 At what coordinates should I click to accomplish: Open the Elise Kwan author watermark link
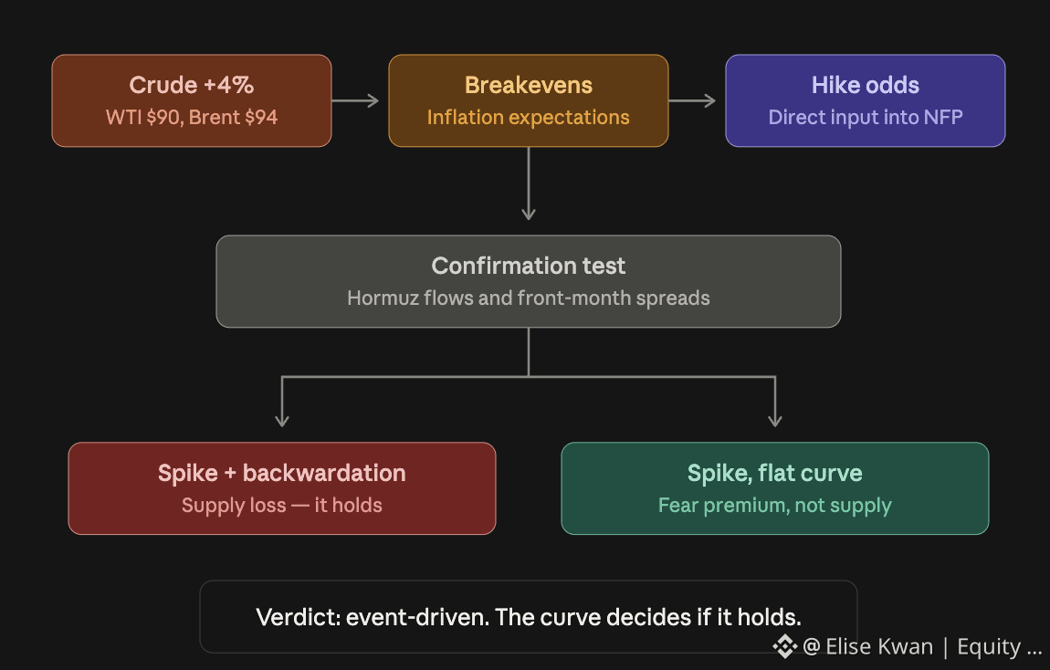coord(868,646)
